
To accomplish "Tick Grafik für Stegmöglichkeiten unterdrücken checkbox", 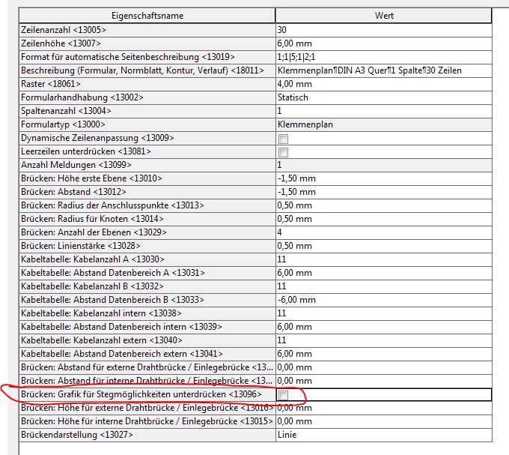I will tap(283, 395).
